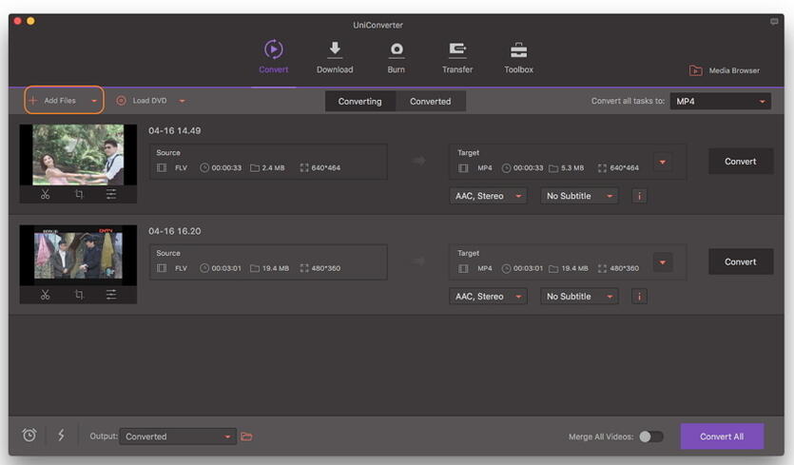Click source resolution 640*464

pyautogui.click(x=325, y=167)
